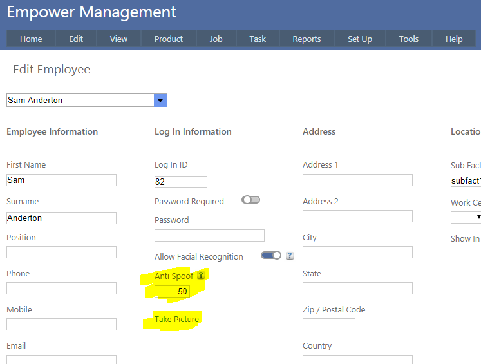
Task: Click into the First Name field
Action: 61,180
